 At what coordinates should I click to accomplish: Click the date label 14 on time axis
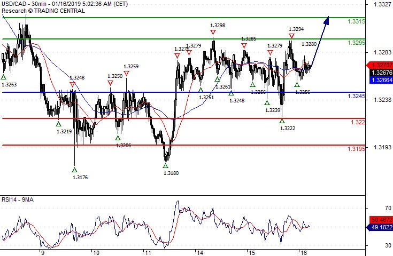[x=198, y=252]
